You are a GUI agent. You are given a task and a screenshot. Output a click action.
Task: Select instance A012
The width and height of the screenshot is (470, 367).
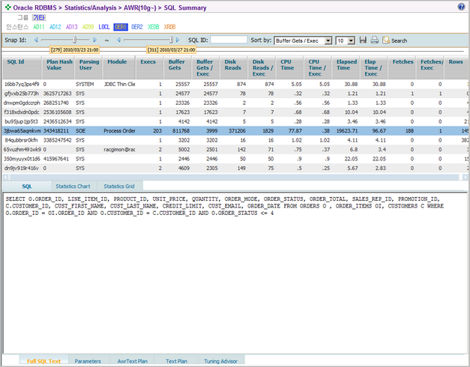pos(55,27)
